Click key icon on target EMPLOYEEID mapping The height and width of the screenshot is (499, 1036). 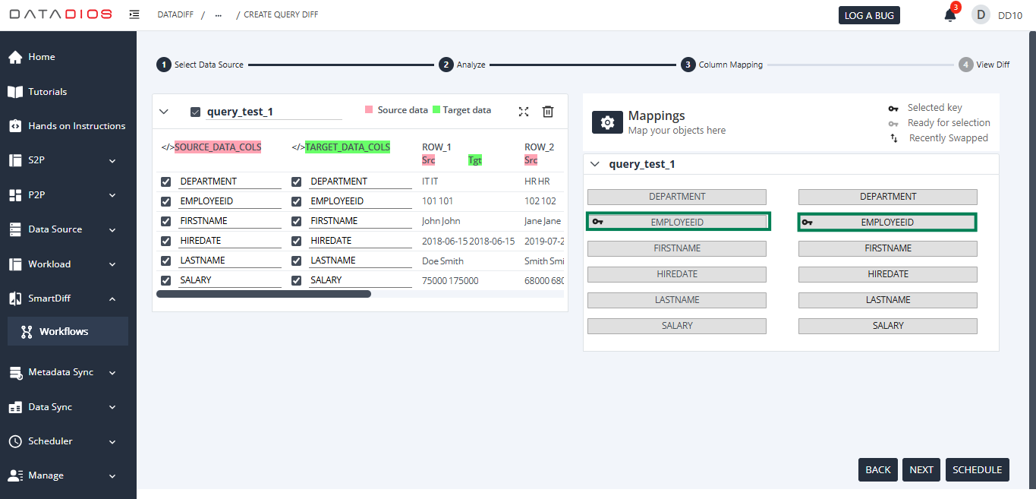(x=807, y=223)
